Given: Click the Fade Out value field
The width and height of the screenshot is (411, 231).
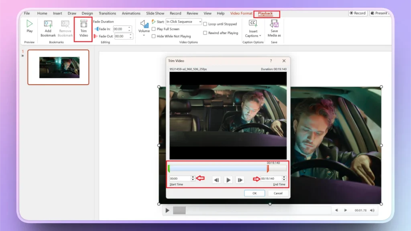Looking at the screenshot, I should (121, 36).
